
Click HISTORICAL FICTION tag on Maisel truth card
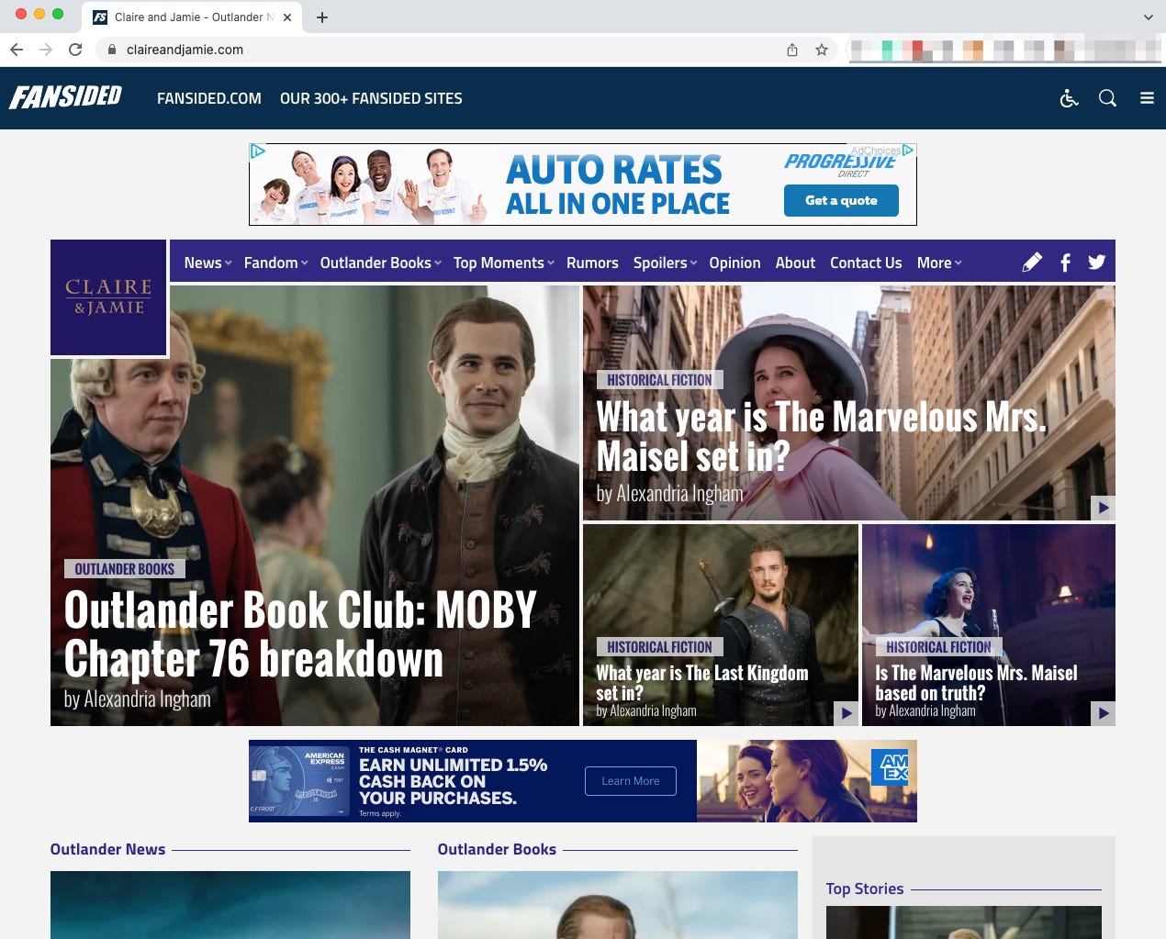click(x=938, y=647)
